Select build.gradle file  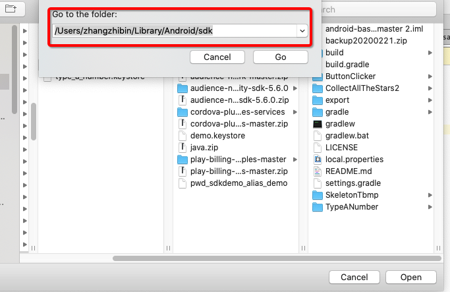[x=347, y=65]
